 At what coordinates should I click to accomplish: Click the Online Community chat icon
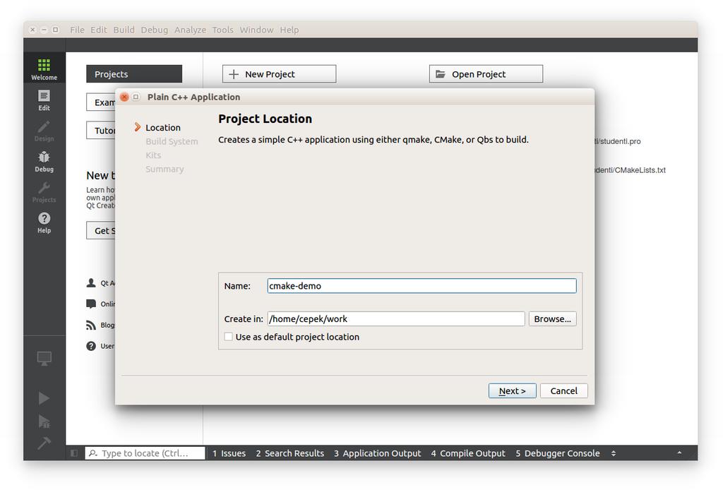coord(91,304)
